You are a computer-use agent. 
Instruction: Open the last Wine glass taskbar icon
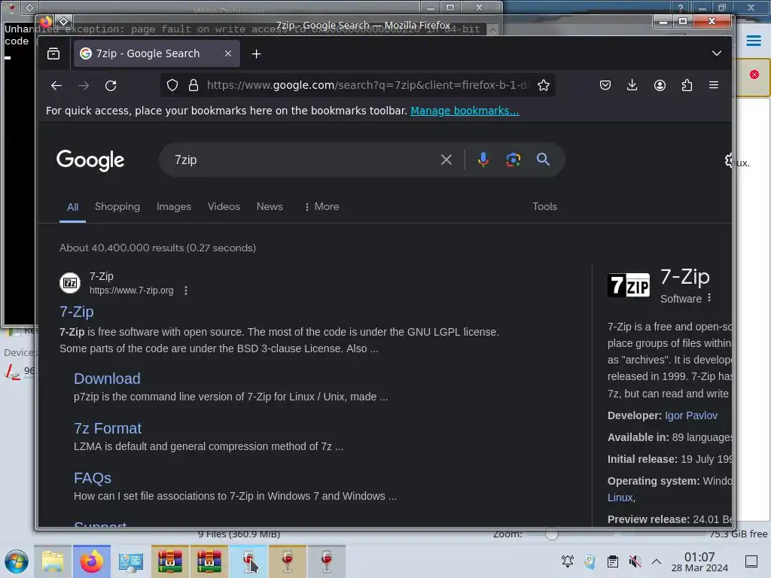coord(326,561)
